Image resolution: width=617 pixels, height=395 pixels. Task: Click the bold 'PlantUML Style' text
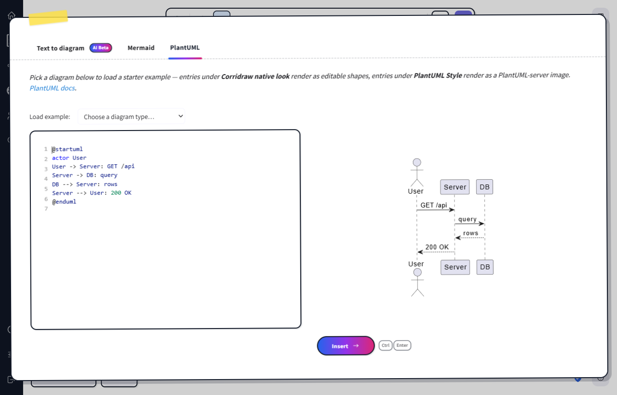coord(438,76)
